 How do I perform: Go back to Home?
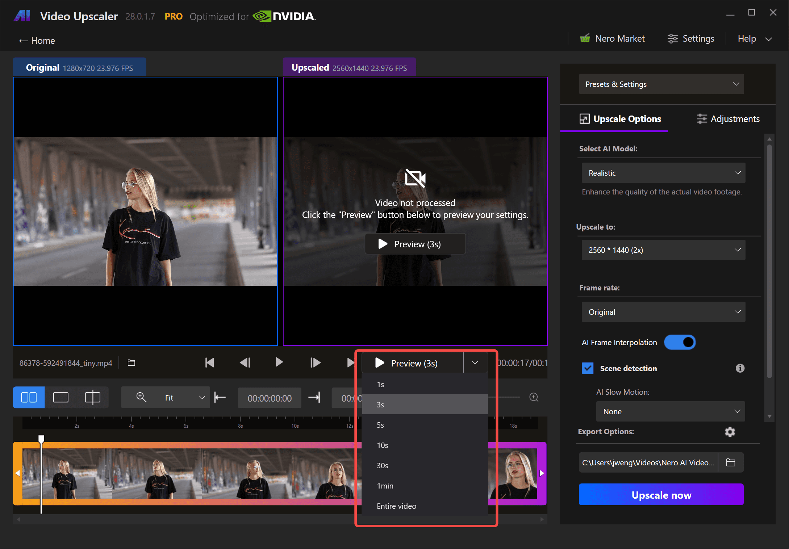[37, 41]
